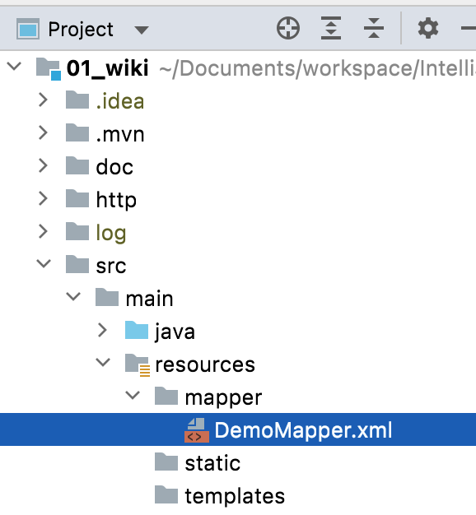Image resolution: width=476 pixels, height=515 pixels.
Task: Click the Project view window icon
Action: (x=28, y=29)
